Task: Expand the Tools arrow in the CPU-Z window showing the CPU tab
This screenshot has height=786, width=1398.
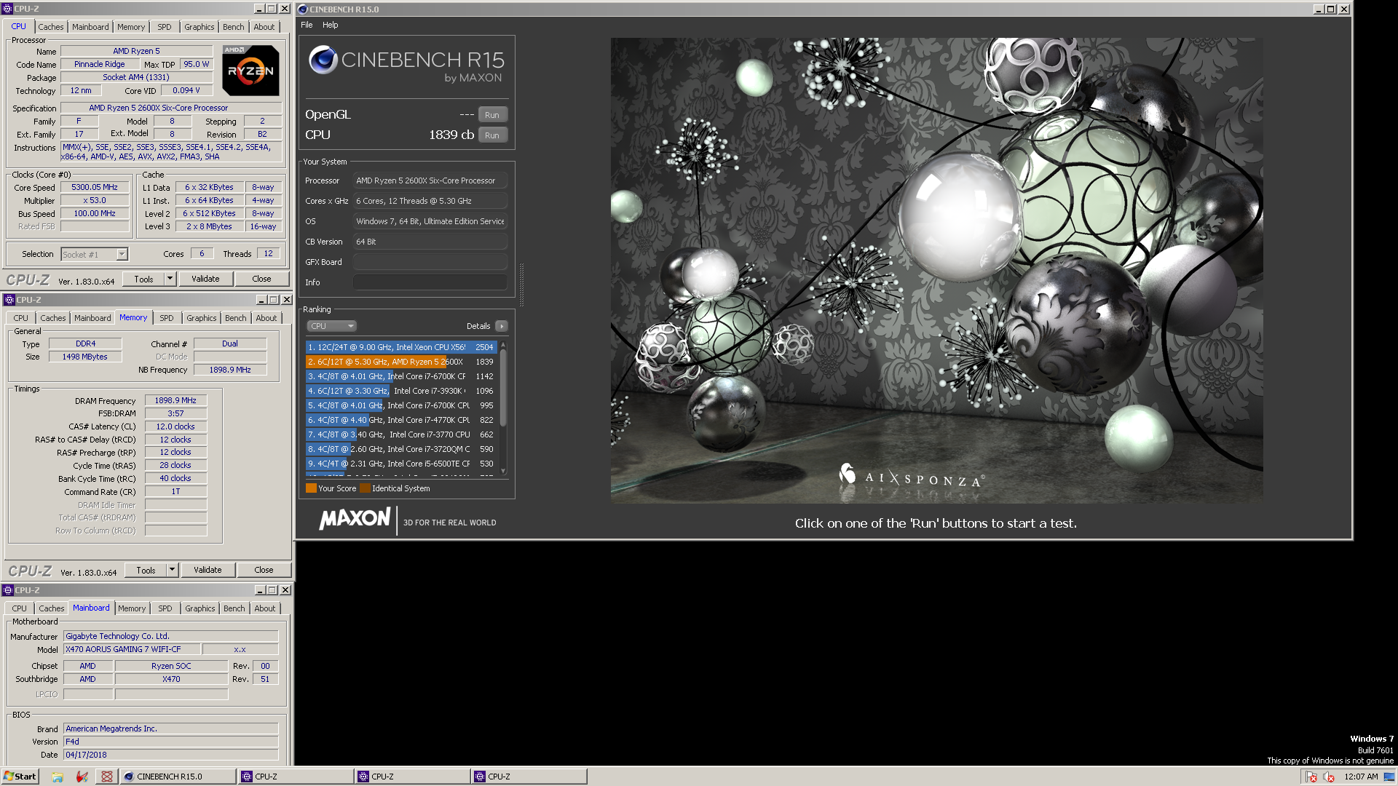Action: click(x=170, y=279)
